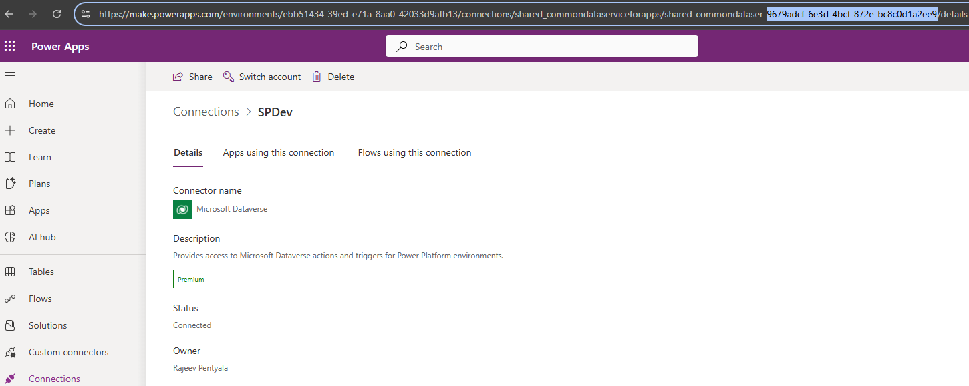The image size is (969, 386).
Task: Delete the SPDev connection
Action: click(x=333, y=77)
